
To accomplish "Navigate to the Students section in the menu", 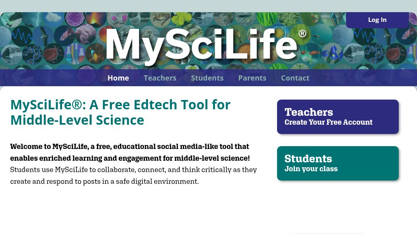I will coord(207,78).
